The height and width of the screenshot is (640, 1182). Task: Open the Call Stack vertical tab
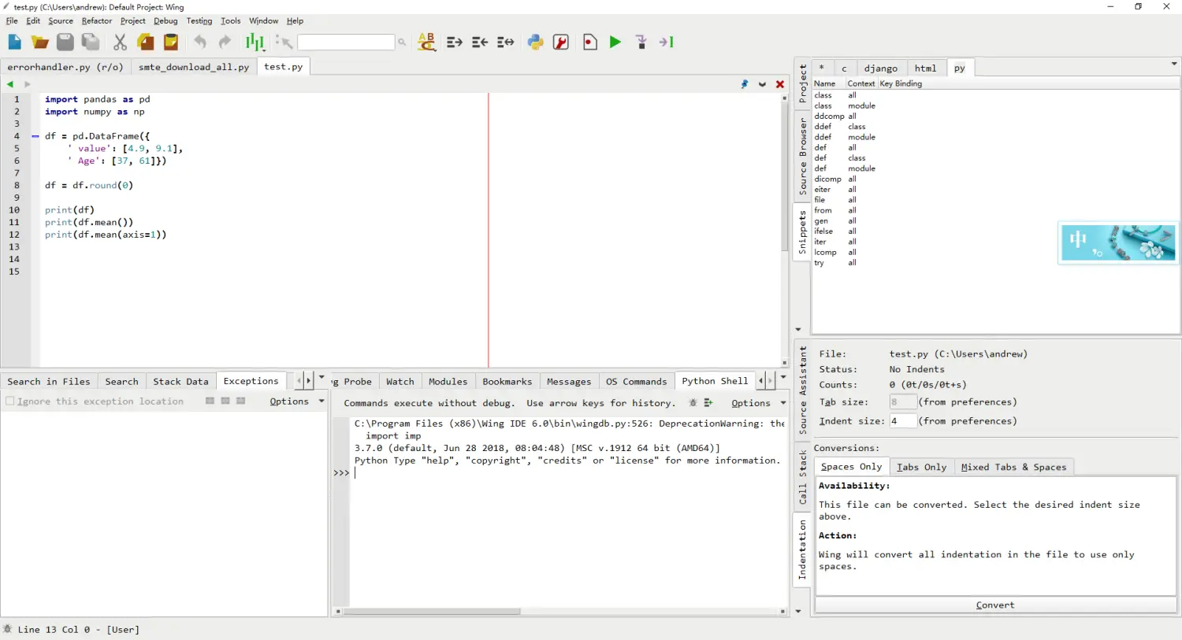click(802, 478)
